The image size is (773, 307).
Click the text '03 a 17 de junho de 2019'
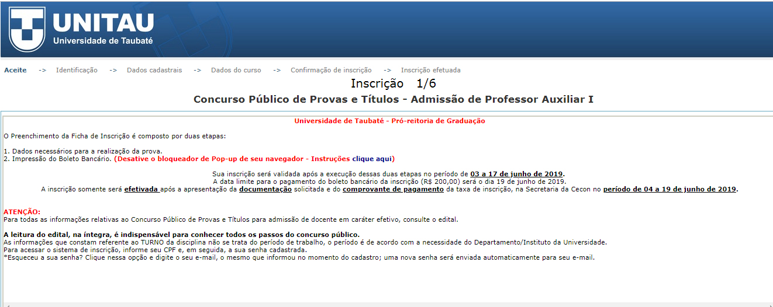tap(517, 174)
